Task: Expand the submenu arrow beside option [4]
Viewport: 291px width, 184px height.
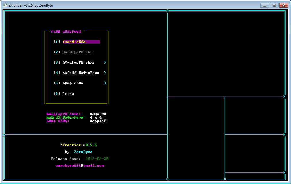Action: tap(105, 73)
